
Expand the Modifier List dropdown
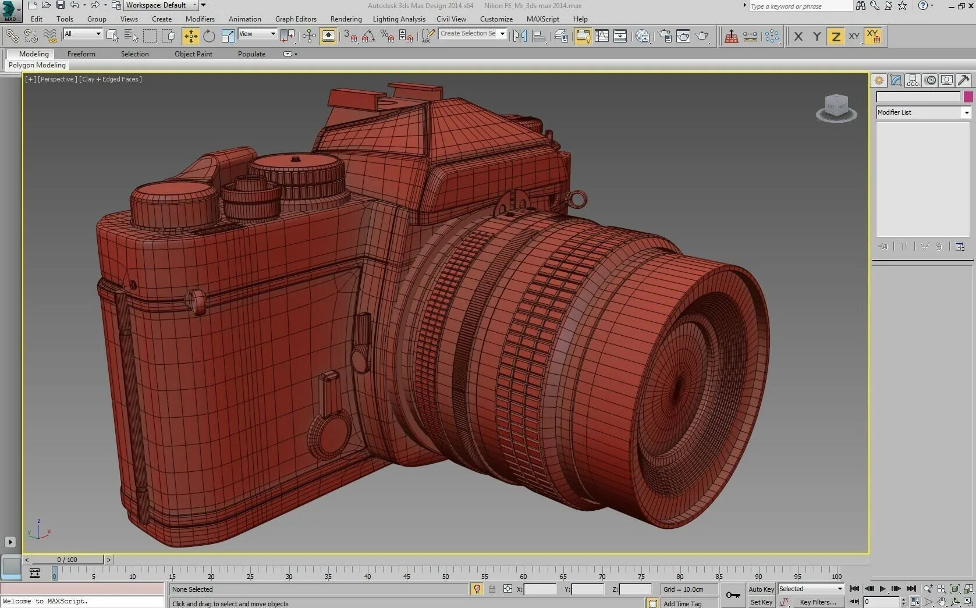(x=924, y=112)
